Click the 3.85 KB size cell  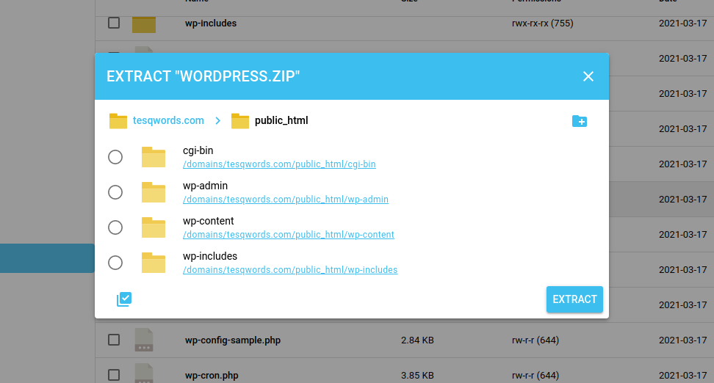coord(417,375)
